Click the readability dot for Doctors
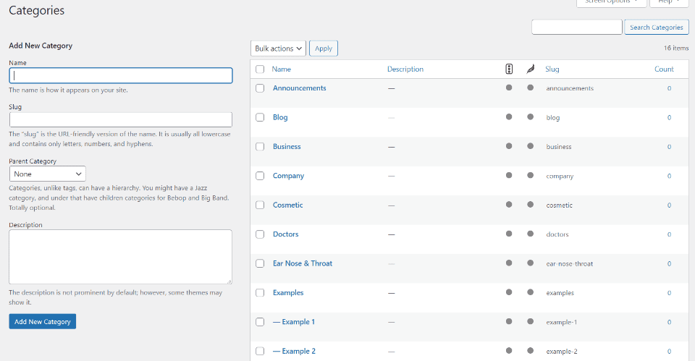Image resolution: width=695 pixels, height=361 pixels. [530, 234]
